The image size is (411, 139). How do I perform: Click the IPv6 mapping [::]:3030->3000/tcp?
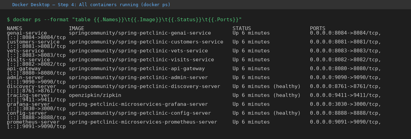point(36,109)
